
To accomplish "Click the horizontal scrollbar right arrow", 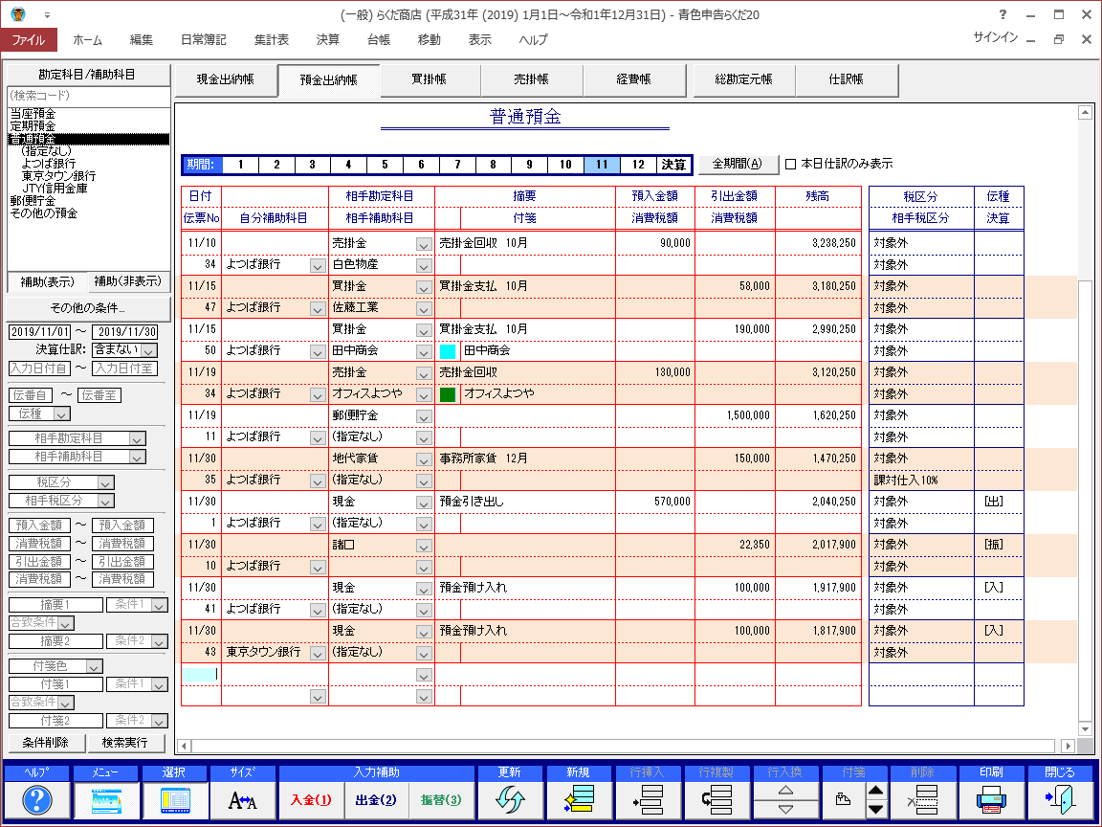I will pyautogui.click(x=1068, y=746).
